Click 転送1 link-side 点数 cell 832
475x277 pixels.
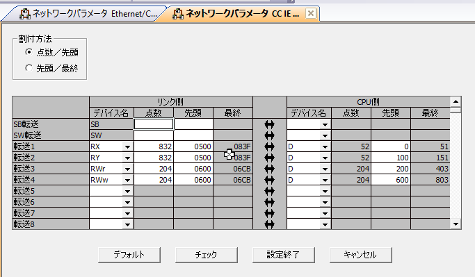(154, 146)
